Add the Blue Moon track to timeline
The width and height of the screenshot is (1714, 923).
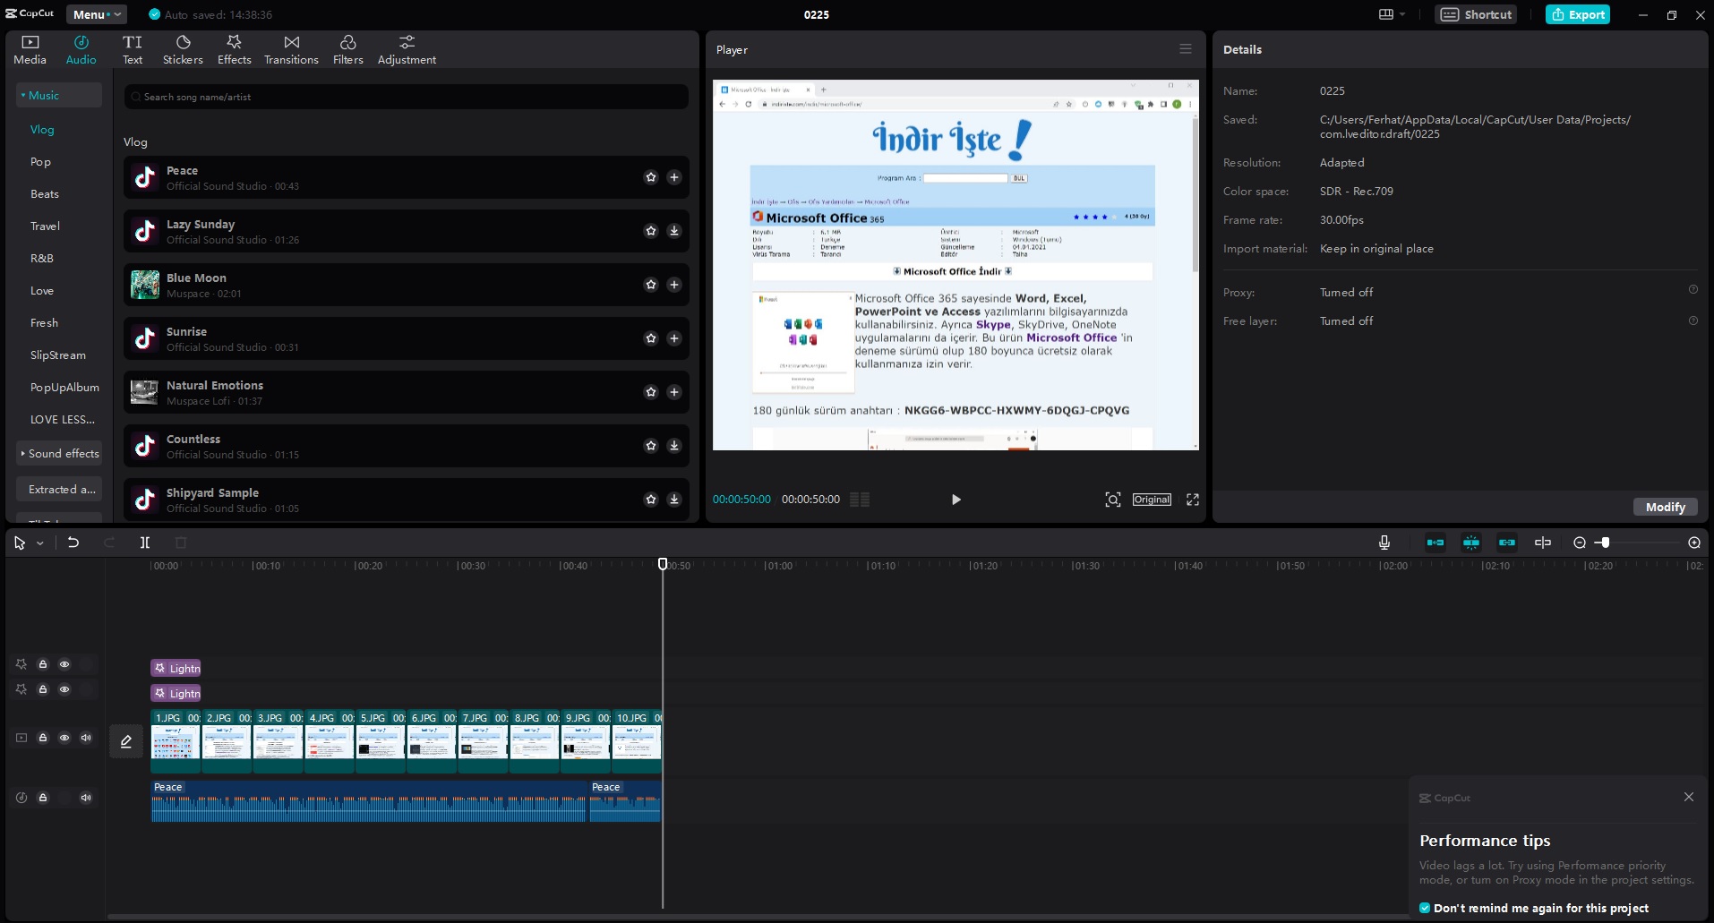(674, 285)
